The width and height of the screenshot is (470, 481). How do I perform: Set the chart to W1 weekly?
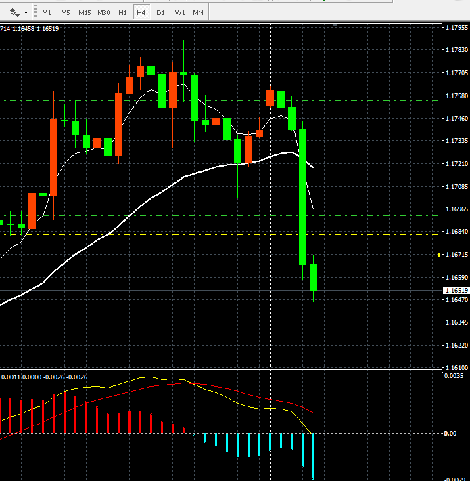coord(180,13)
